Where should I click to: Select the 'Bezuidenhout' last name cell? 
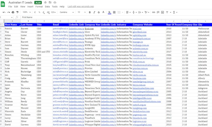tap(28, 65)
